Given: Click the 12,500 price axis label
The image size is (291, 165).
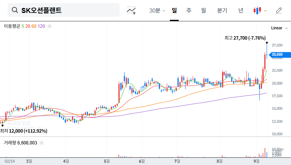Looking at the screenshot, I should [x=277, y=122].
